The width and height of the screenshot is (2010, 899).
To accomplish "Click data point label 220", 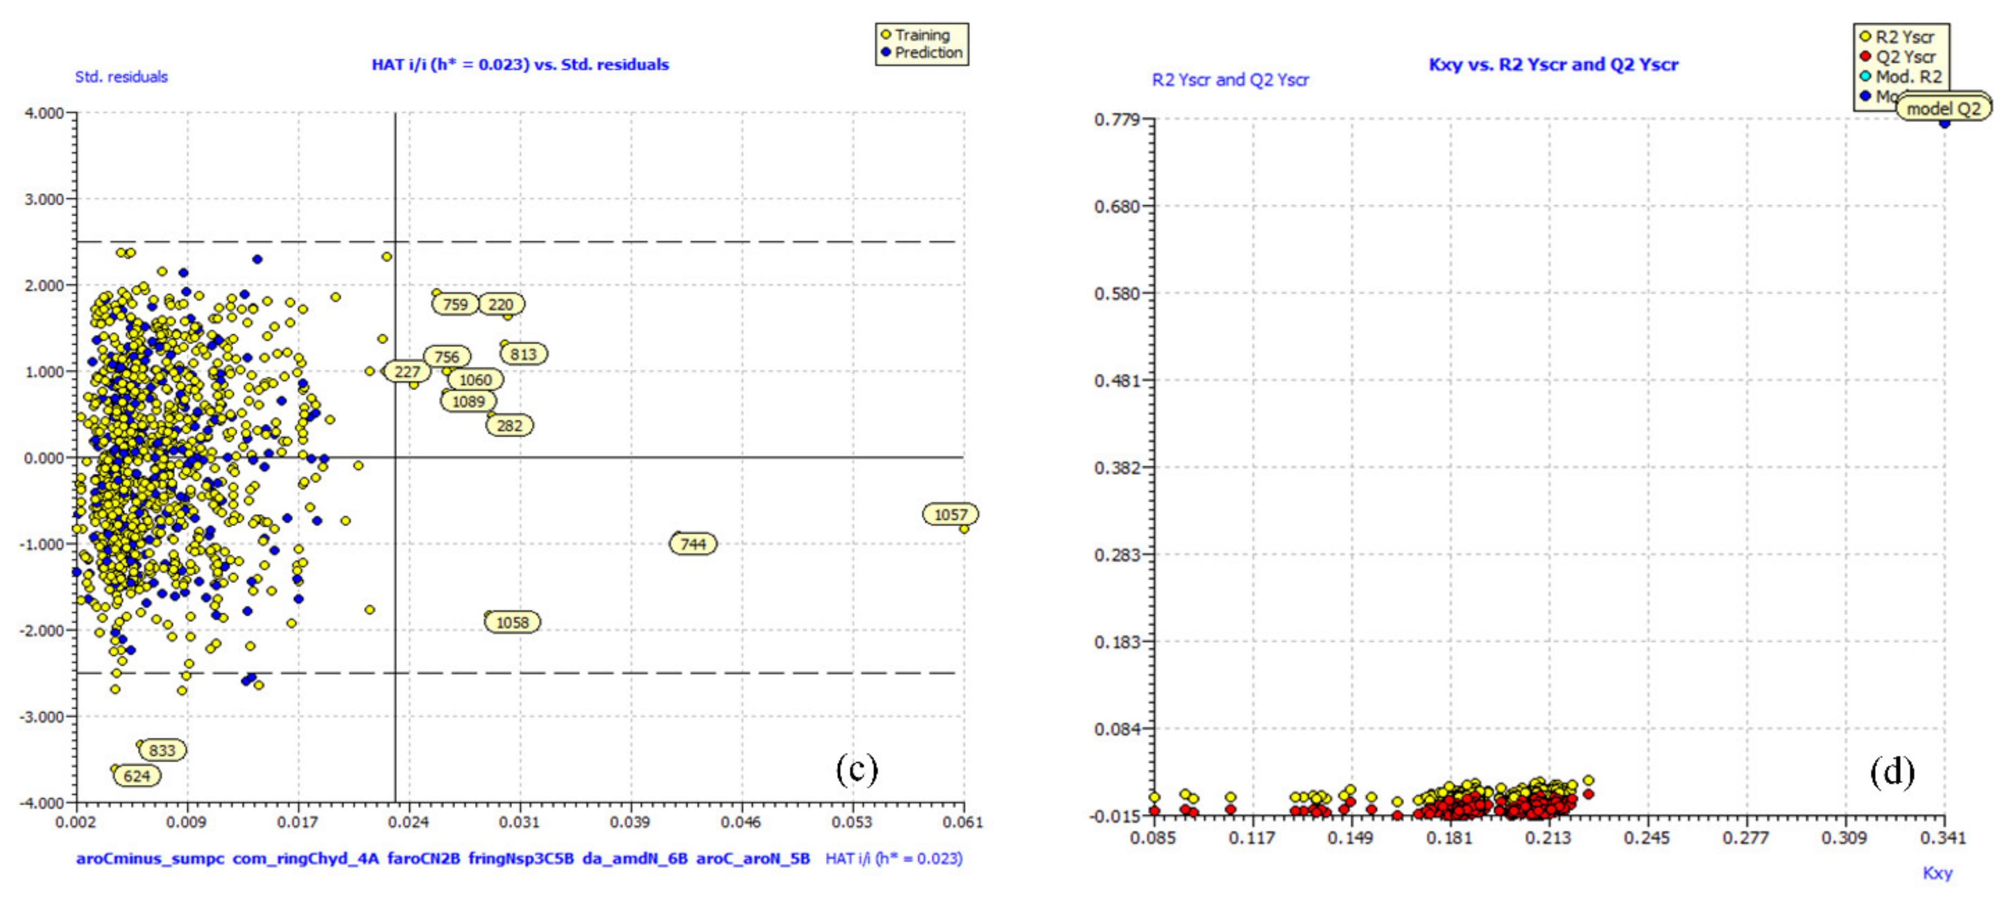I will (x=501, y=305).
